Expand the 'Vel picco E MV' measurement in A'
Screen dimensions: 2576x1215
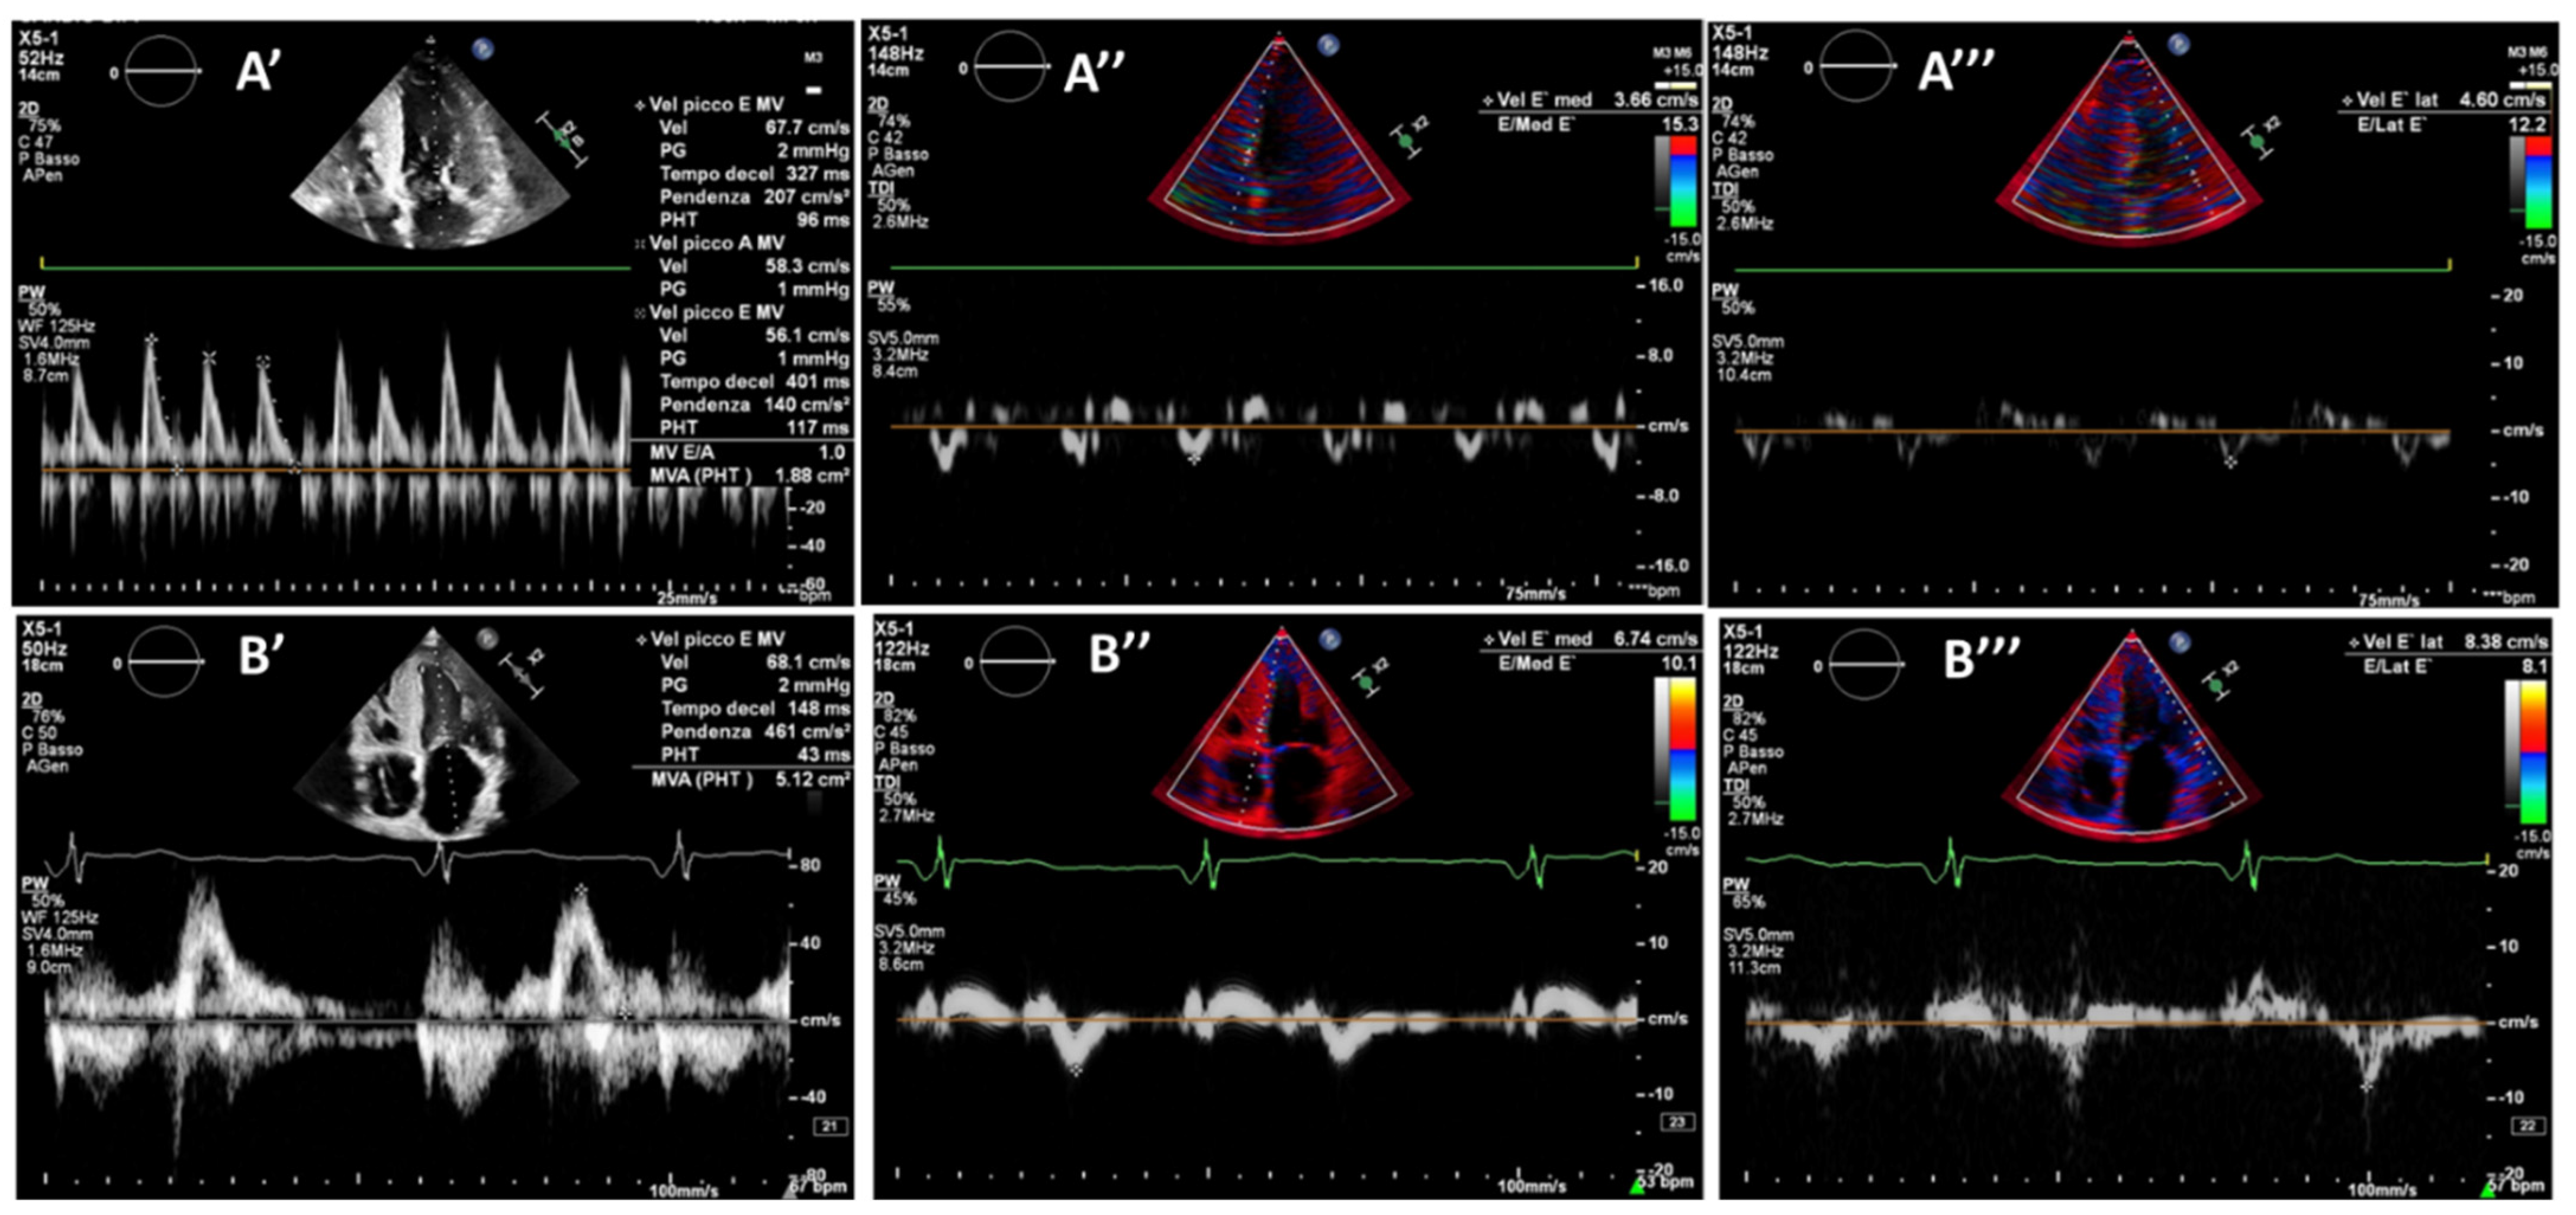(717, 104)
